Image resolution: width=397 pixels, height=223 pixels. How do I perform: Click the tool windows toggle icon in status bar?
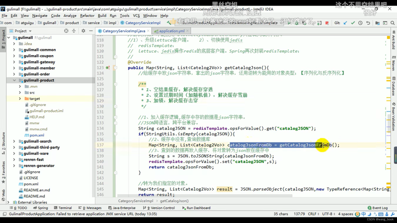pos(4,214)
